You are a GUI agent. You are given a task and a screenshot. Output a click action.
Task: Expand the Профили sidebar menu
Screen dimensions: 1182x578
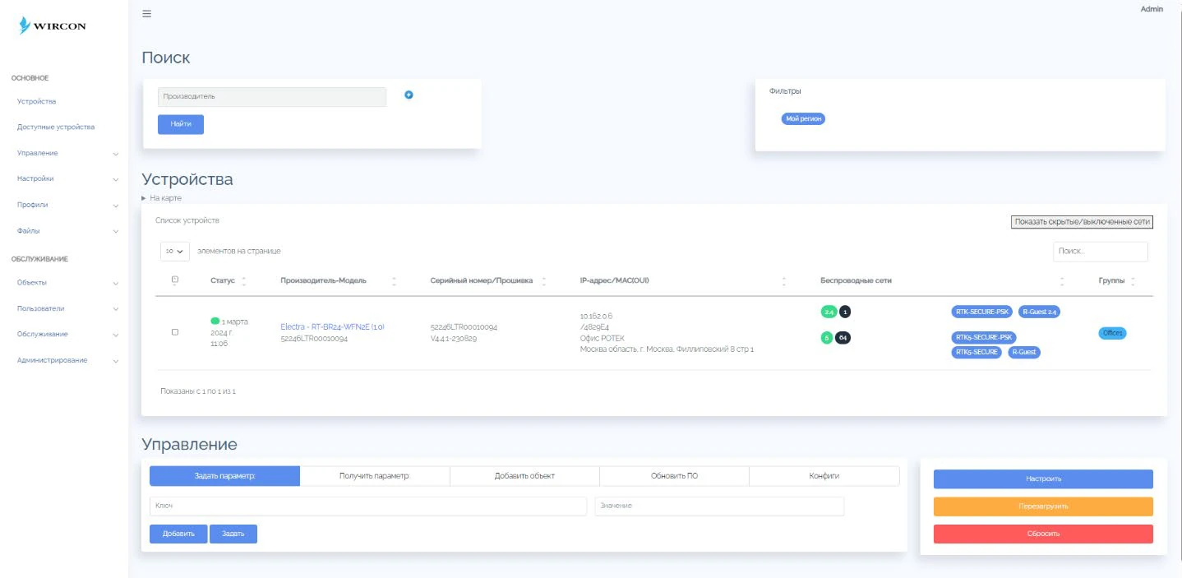67,205
